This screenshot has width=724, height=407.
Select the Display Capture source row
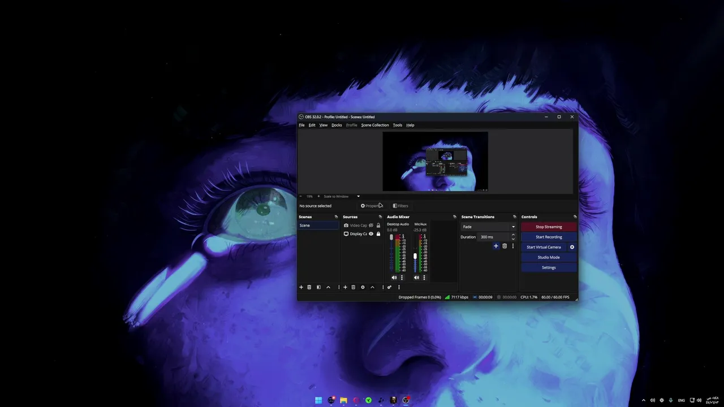coord(362,234)
